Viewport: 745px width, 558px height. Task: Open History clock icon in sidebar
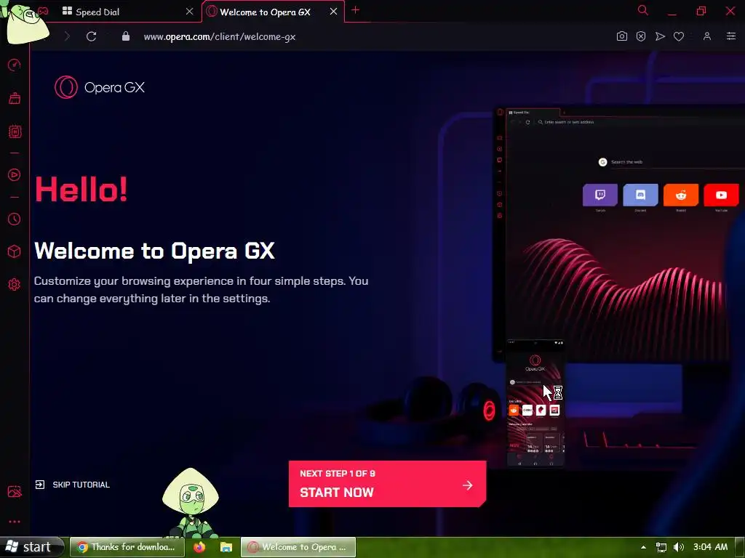pos(15,219)
